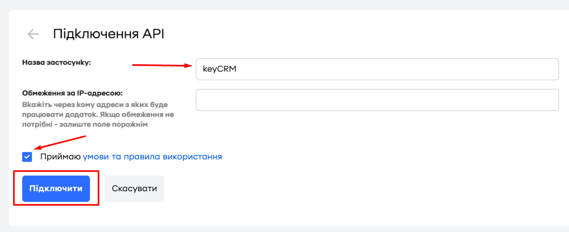Focus the Назва застосунку input field
The width and height of the screenshot is (569, 232).
coord(377,69)
